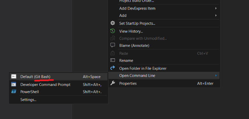Click the PowerShell icon
This screenshot has height=119, width=249.
click(x=14, y=91)
